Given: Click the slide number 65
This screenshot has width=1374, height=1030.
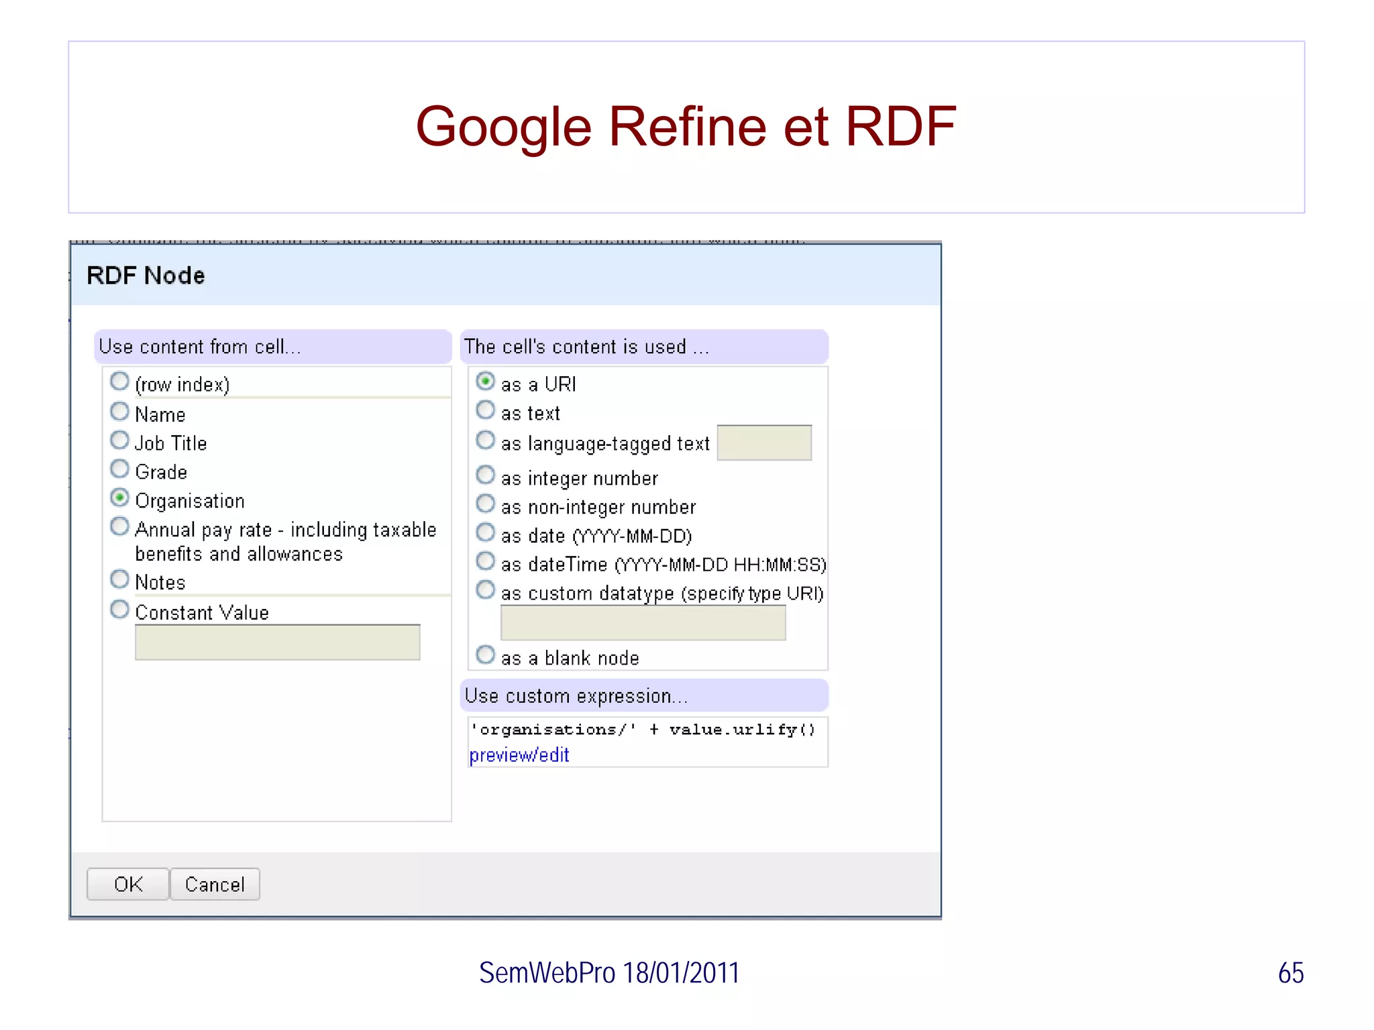Looking at the screenshot, I should (1291, 973).
